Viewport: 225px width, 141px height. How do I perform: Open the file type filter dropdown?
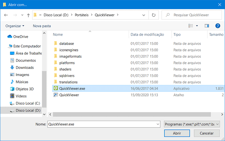pos(192,124)
